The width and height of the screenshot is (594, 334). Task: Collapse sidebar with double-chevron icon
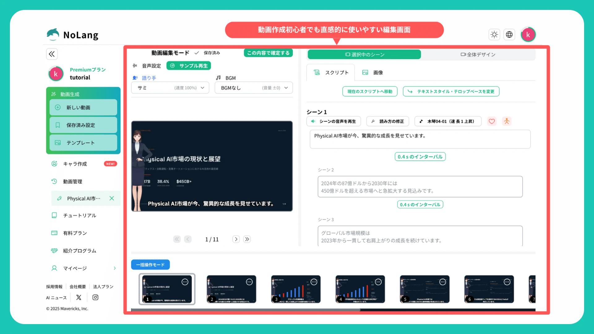[x=52, y=54]
